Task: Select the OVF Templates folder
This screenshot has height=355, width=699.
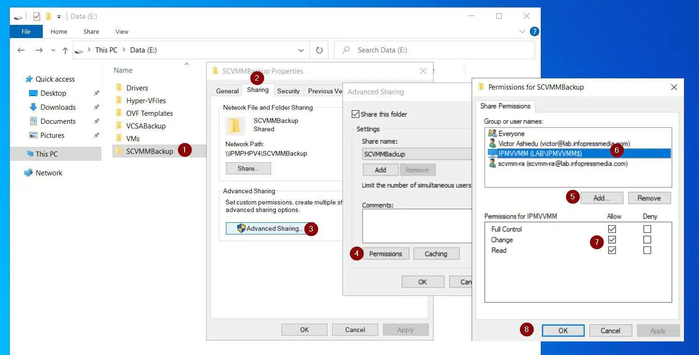Action: (149, 113)
